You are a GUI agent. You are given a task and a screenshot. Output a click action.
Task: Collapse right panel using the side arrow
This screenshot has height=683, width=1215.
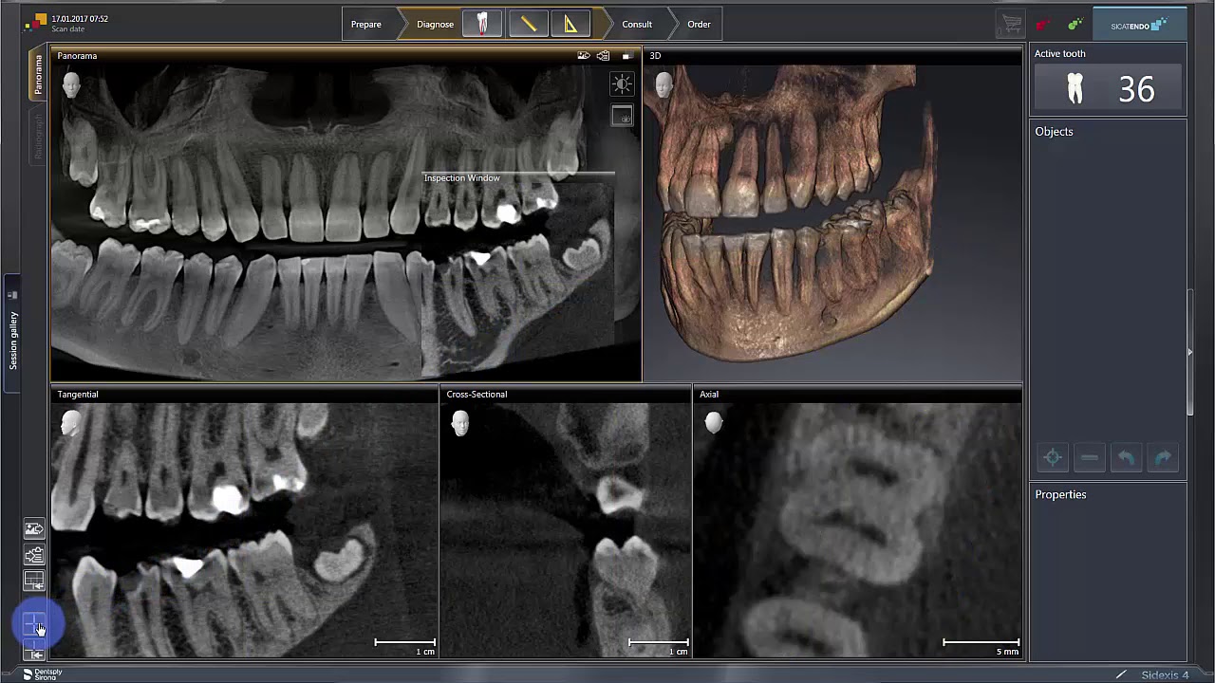[x=1190, y=352]
